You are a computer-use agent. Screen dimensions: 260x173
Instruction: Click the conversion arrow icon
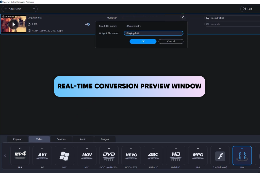click(87, 24)
